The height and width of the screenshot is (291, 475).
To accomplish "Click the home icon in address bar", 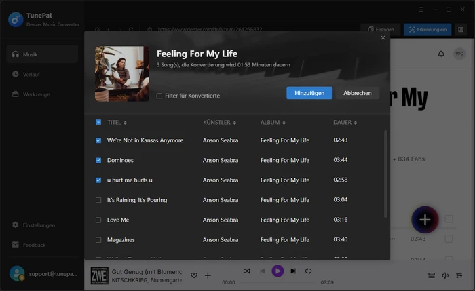I will point(97,29).
